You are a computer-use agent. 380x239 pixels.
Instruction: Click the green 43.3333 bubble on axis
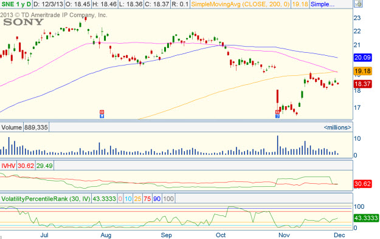[x=366, y=218]
